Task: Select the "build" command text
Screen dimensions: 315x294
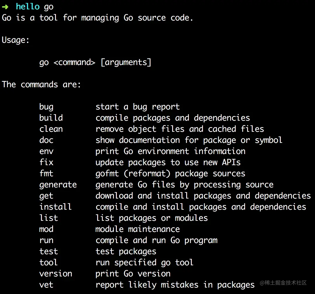Action: pyautogui.click(x=51, y=118)
